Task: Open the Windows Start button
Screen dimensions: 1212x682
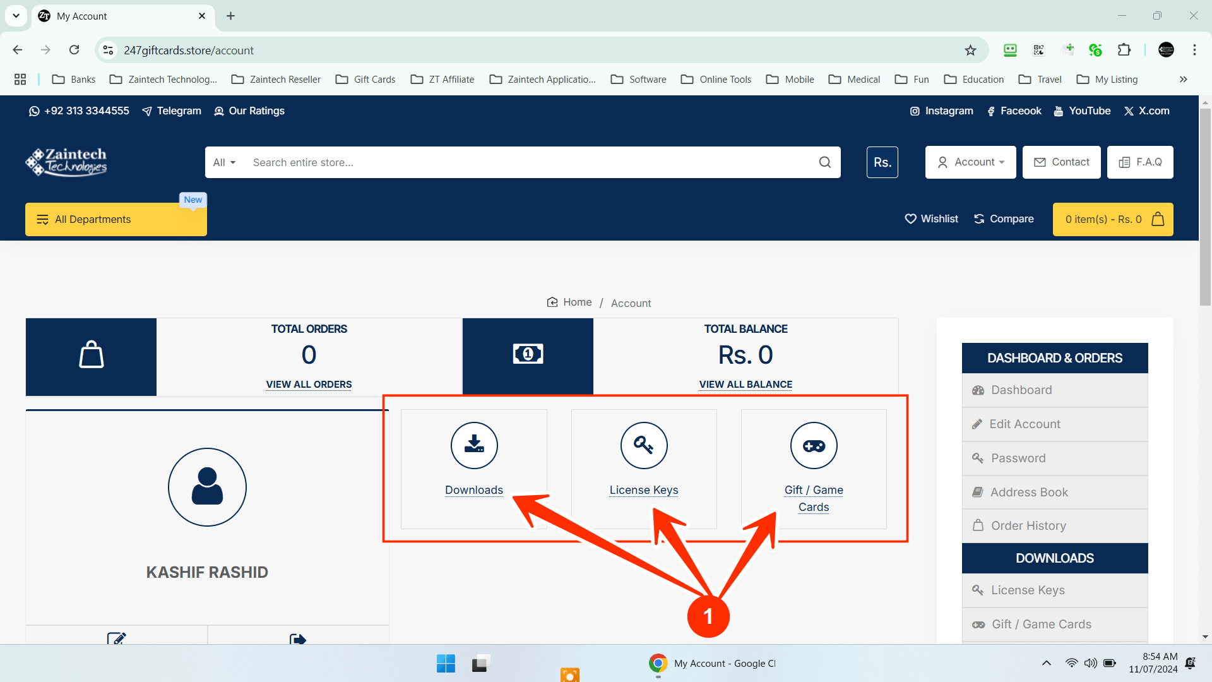Action: [446, 663]
